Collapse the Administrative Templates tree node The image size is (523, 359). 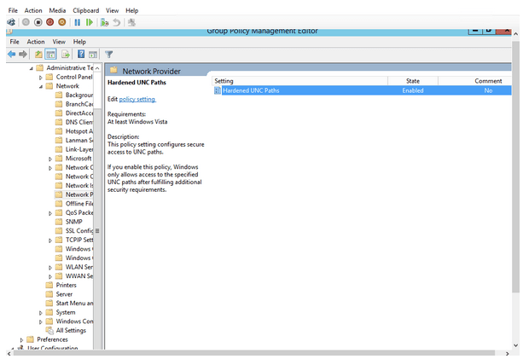click(x=31, y=68)
